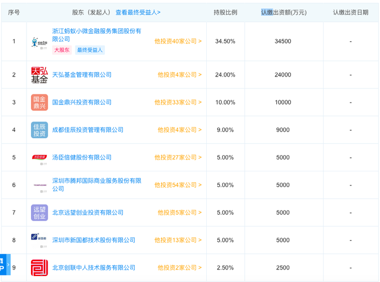
Task: Open 北京创联中人技术服务有限公司 link
Action: click(x=93, y=268)
